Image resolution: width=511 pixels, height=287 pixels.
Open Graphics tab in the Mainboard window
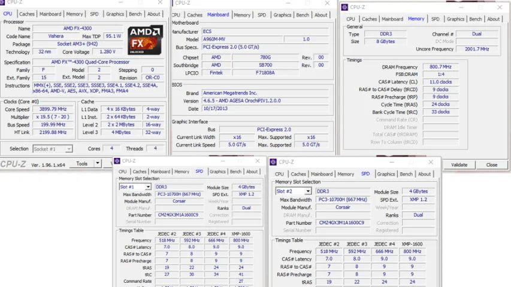282,15
